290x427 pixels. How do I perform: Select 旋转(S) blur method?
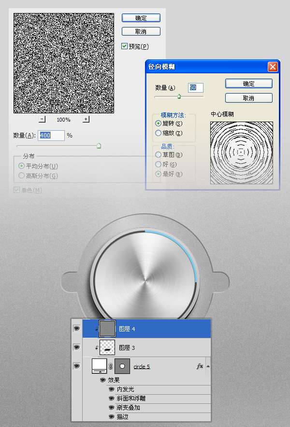pos(158,124)
